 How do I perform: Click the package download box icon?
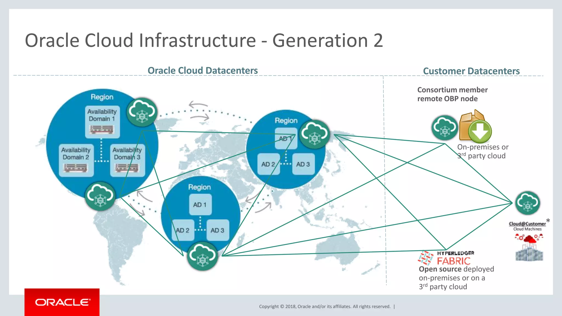point(475,126)
